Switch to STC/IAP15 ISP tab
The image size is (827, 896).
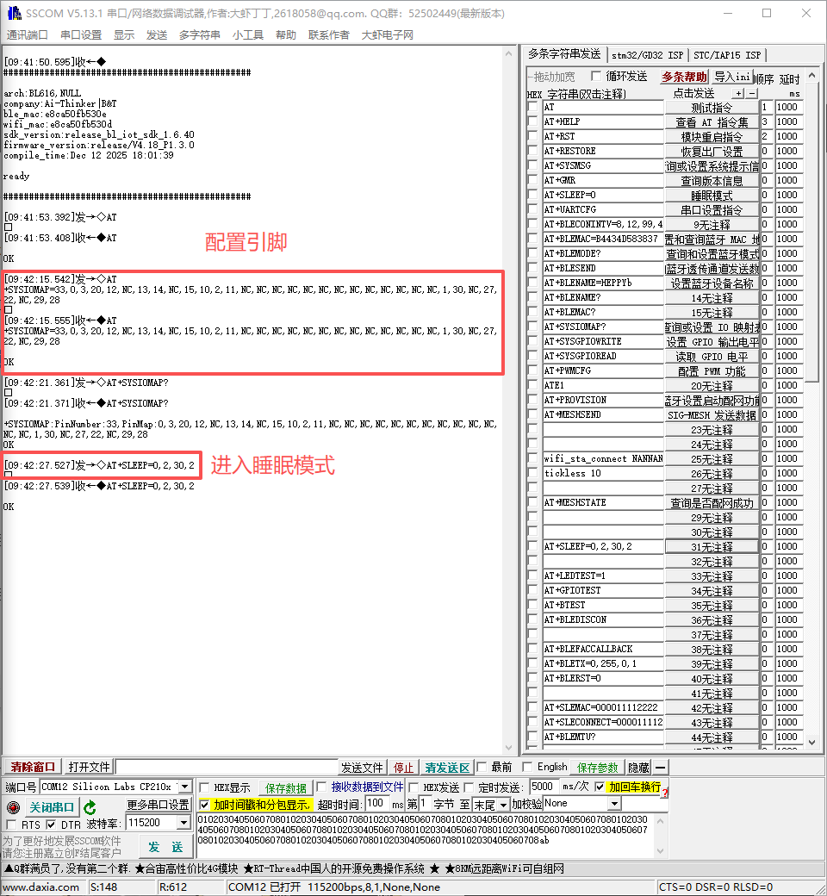click(x=727, y=55)
